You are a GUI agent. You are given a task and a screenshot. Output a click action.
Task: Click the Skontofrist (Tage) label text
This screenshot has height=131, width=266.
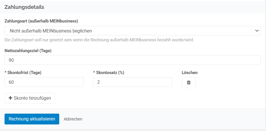point(24,73)
